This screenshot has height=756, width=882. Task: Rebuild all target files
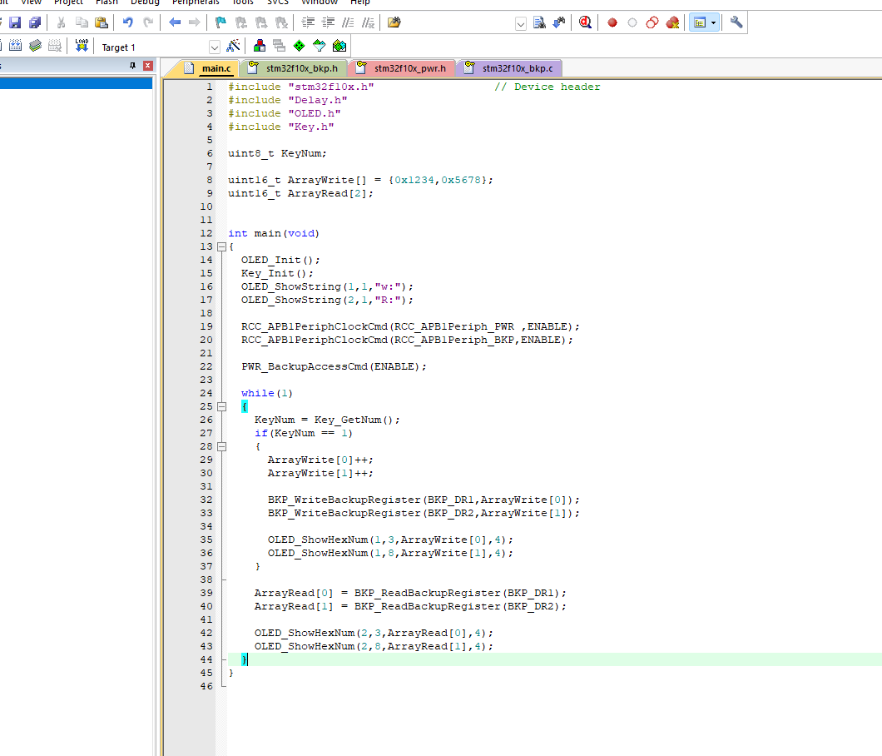(15, 46)
